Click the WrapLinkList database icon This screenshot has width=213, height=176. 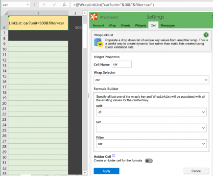98,43
